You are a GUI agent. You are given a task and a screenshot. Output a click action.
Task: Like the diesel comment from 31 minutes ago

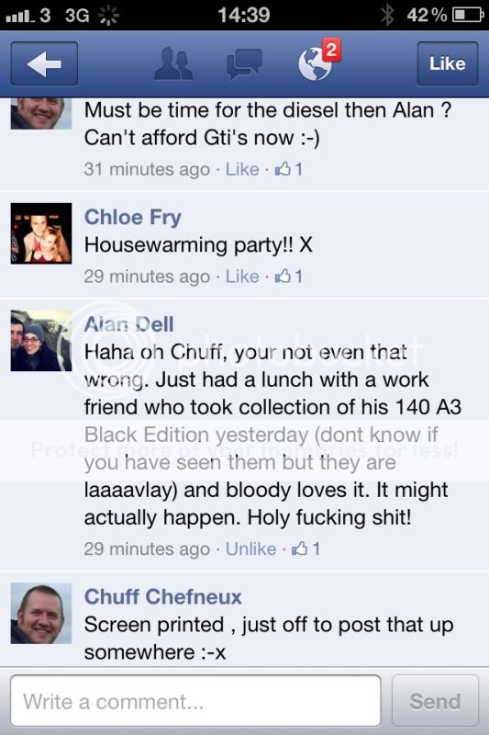tap(242, 169)
